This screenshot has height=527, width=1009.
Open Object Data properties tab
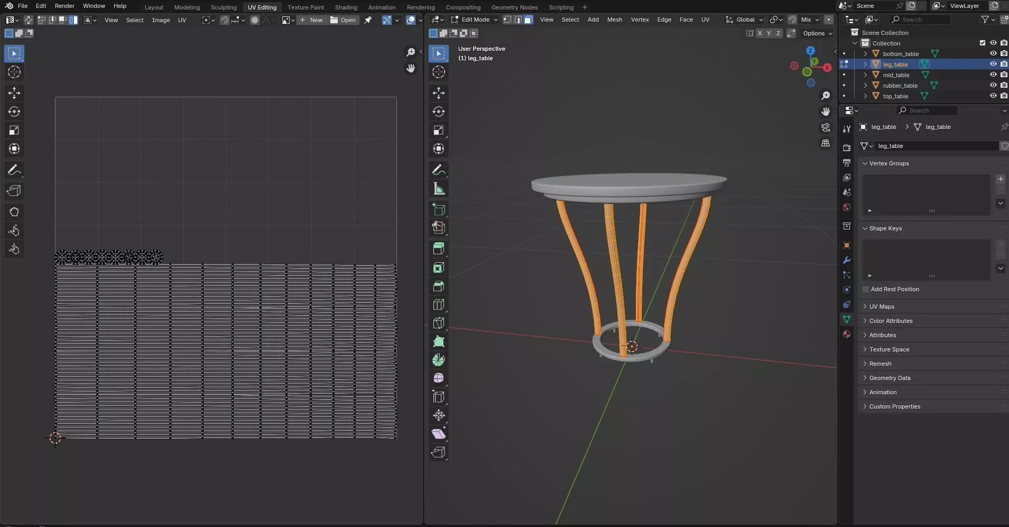click(x=847, y=319)
